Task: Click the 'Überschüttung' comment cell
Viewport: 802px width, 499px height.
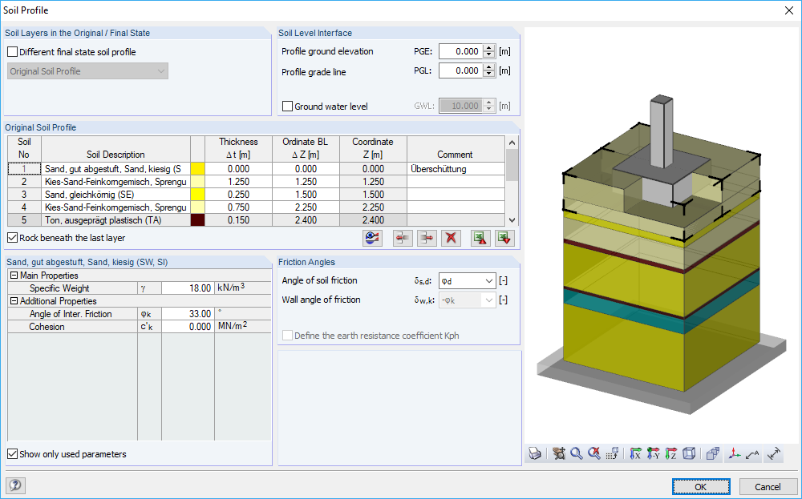Action: coord(456,169)
